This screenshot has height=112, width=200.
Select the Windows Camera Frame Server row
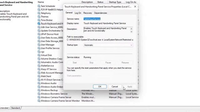point(88,97)
